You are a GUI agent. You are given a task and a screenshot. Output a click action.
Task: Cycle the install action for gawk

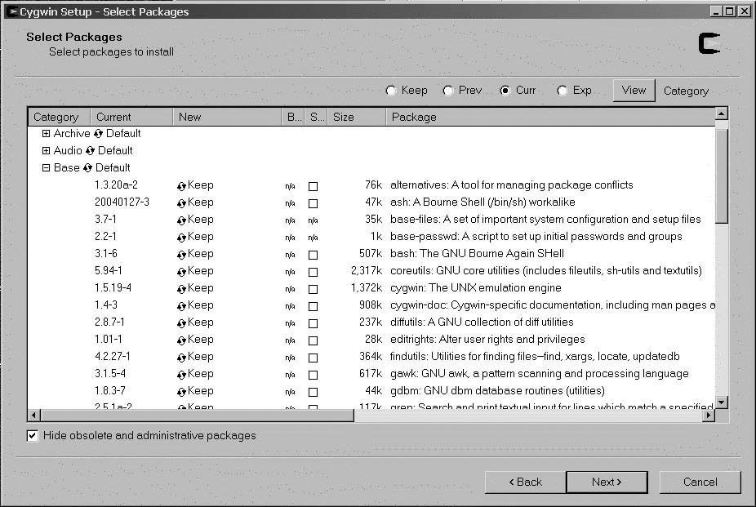coord(195,373)
